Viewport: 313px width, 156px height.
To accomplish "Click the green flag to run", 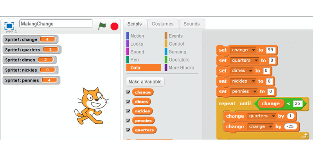I will (x=102, y=26).
